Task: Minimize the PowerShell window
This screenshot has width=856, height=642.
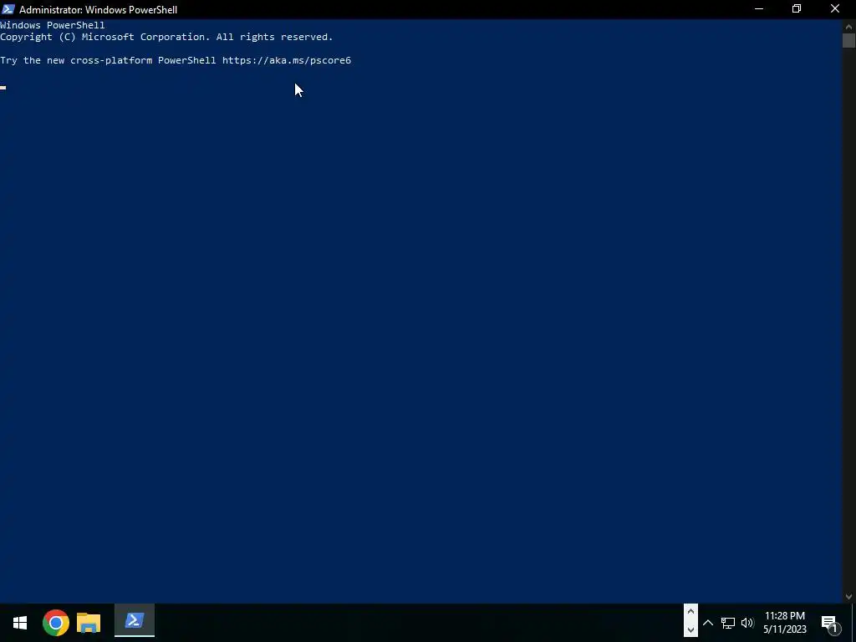Action: (759, 9)
